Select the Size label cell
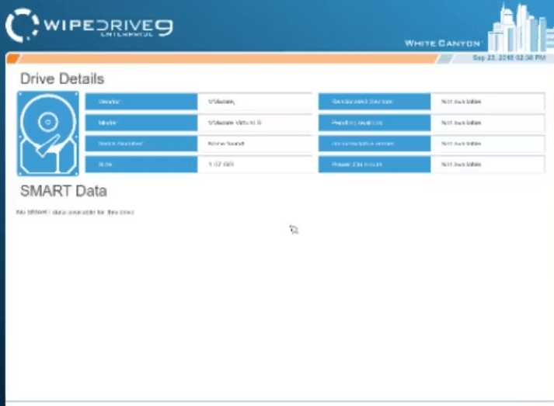Screen dimensions: 554x406 coord(141,165)
